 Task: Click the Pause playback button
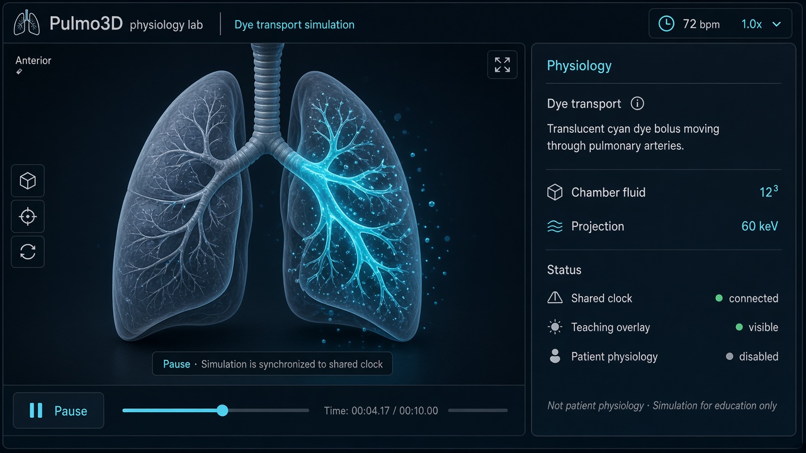(59, 411)
